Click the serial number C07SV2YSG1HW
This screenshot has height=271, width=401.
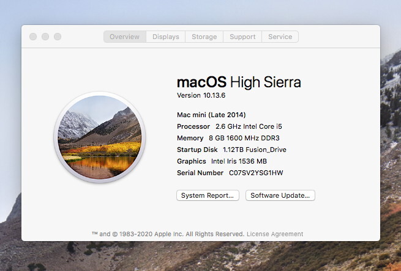256,173
